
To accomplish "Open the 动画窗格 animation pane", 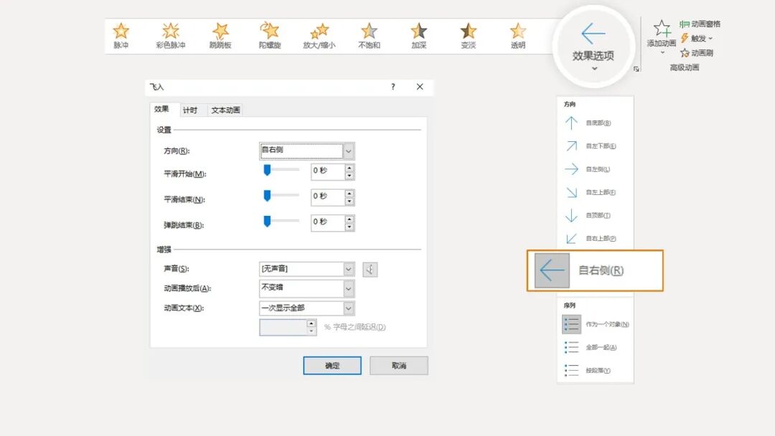I will pos(700,24).
